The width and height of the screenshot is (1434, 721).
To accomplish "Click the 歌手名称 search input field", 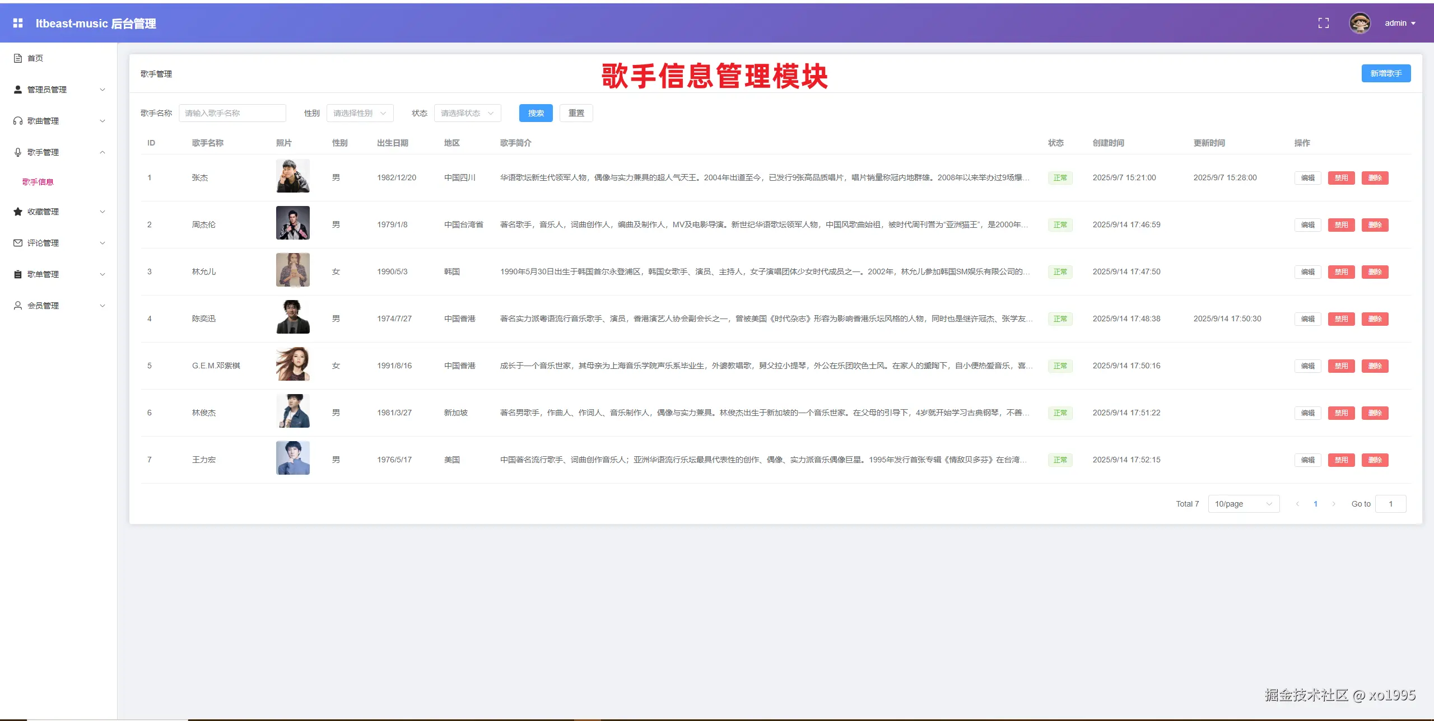I will click(232, 113).
